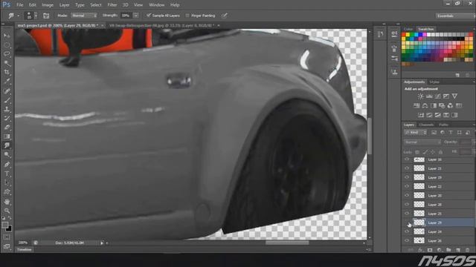Select the Move tool
476x267 pixels.
(7, 36)
